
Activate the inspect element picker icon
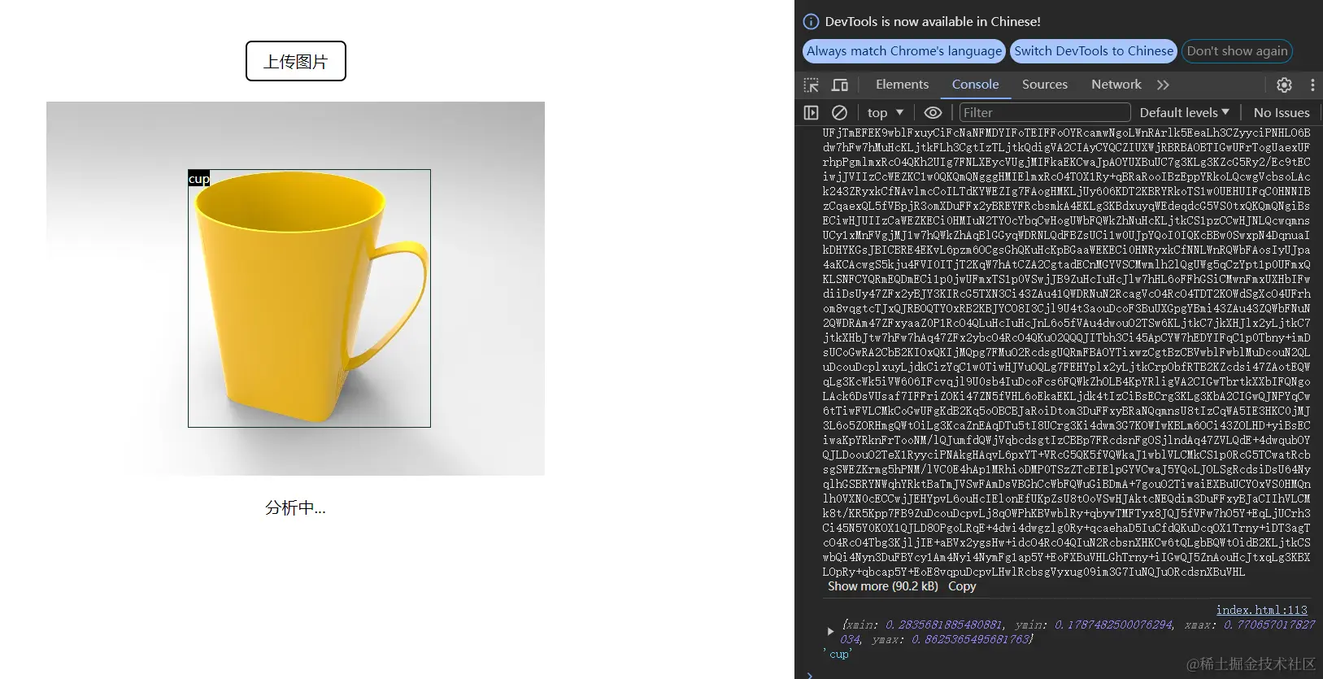(x=812, y=85)
